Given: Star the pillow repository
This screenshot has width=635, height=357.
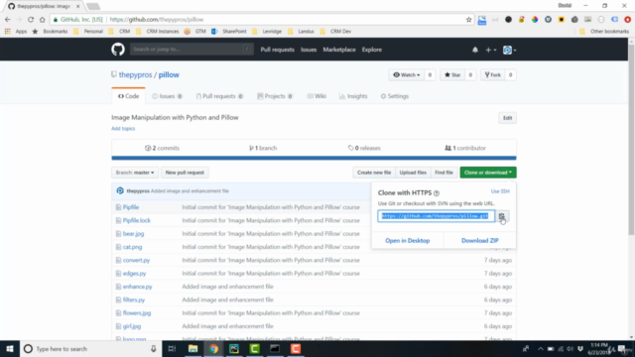Looking at the screenshot, I should (x=452, y=75).
